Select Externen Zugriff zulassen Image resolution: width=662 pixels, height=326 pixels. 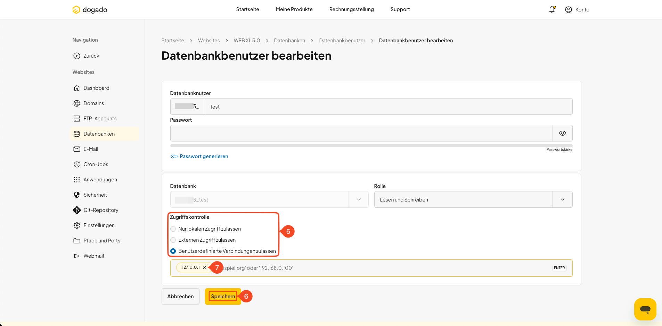(173, 240)
